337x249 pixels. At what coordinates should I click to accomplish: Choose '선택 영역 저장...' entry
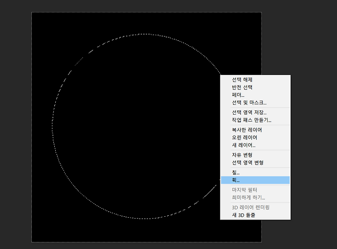[256, 112]
